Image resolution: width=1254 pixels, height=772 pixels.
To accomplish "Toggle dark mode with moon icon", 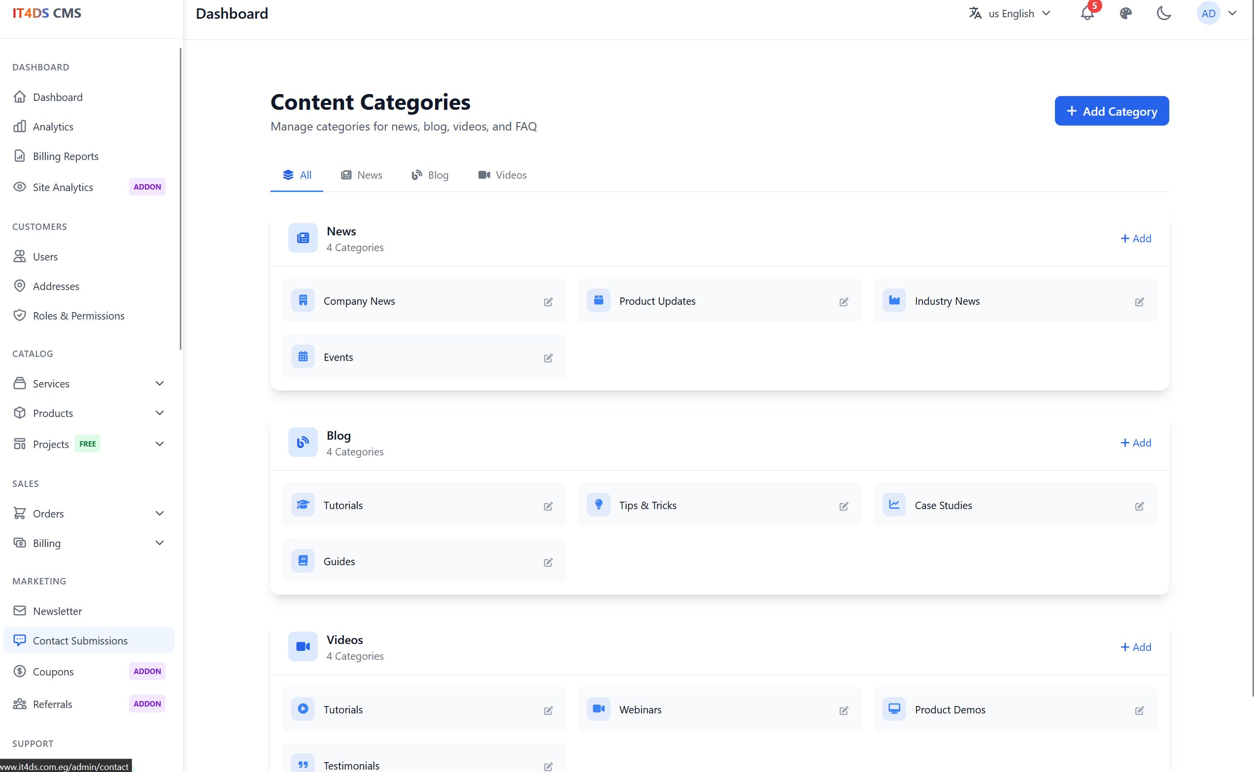I will pos(1163,14).
